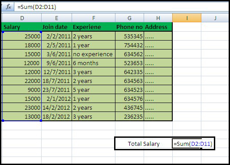Click the '5 year' experience cell
This screenshot has width=230, height=165.
[x=94, y=90]
